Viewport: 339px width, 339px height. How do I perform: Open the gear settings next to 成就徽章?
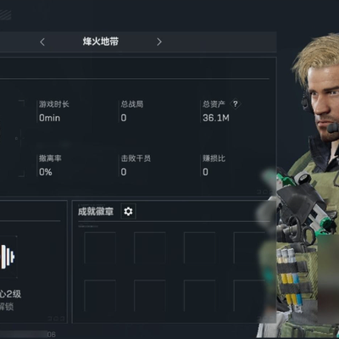[128, 211]
